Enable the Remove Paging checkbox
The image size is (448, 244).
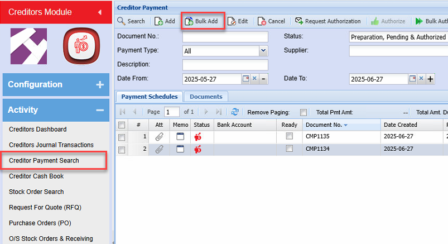pos(303,112)
